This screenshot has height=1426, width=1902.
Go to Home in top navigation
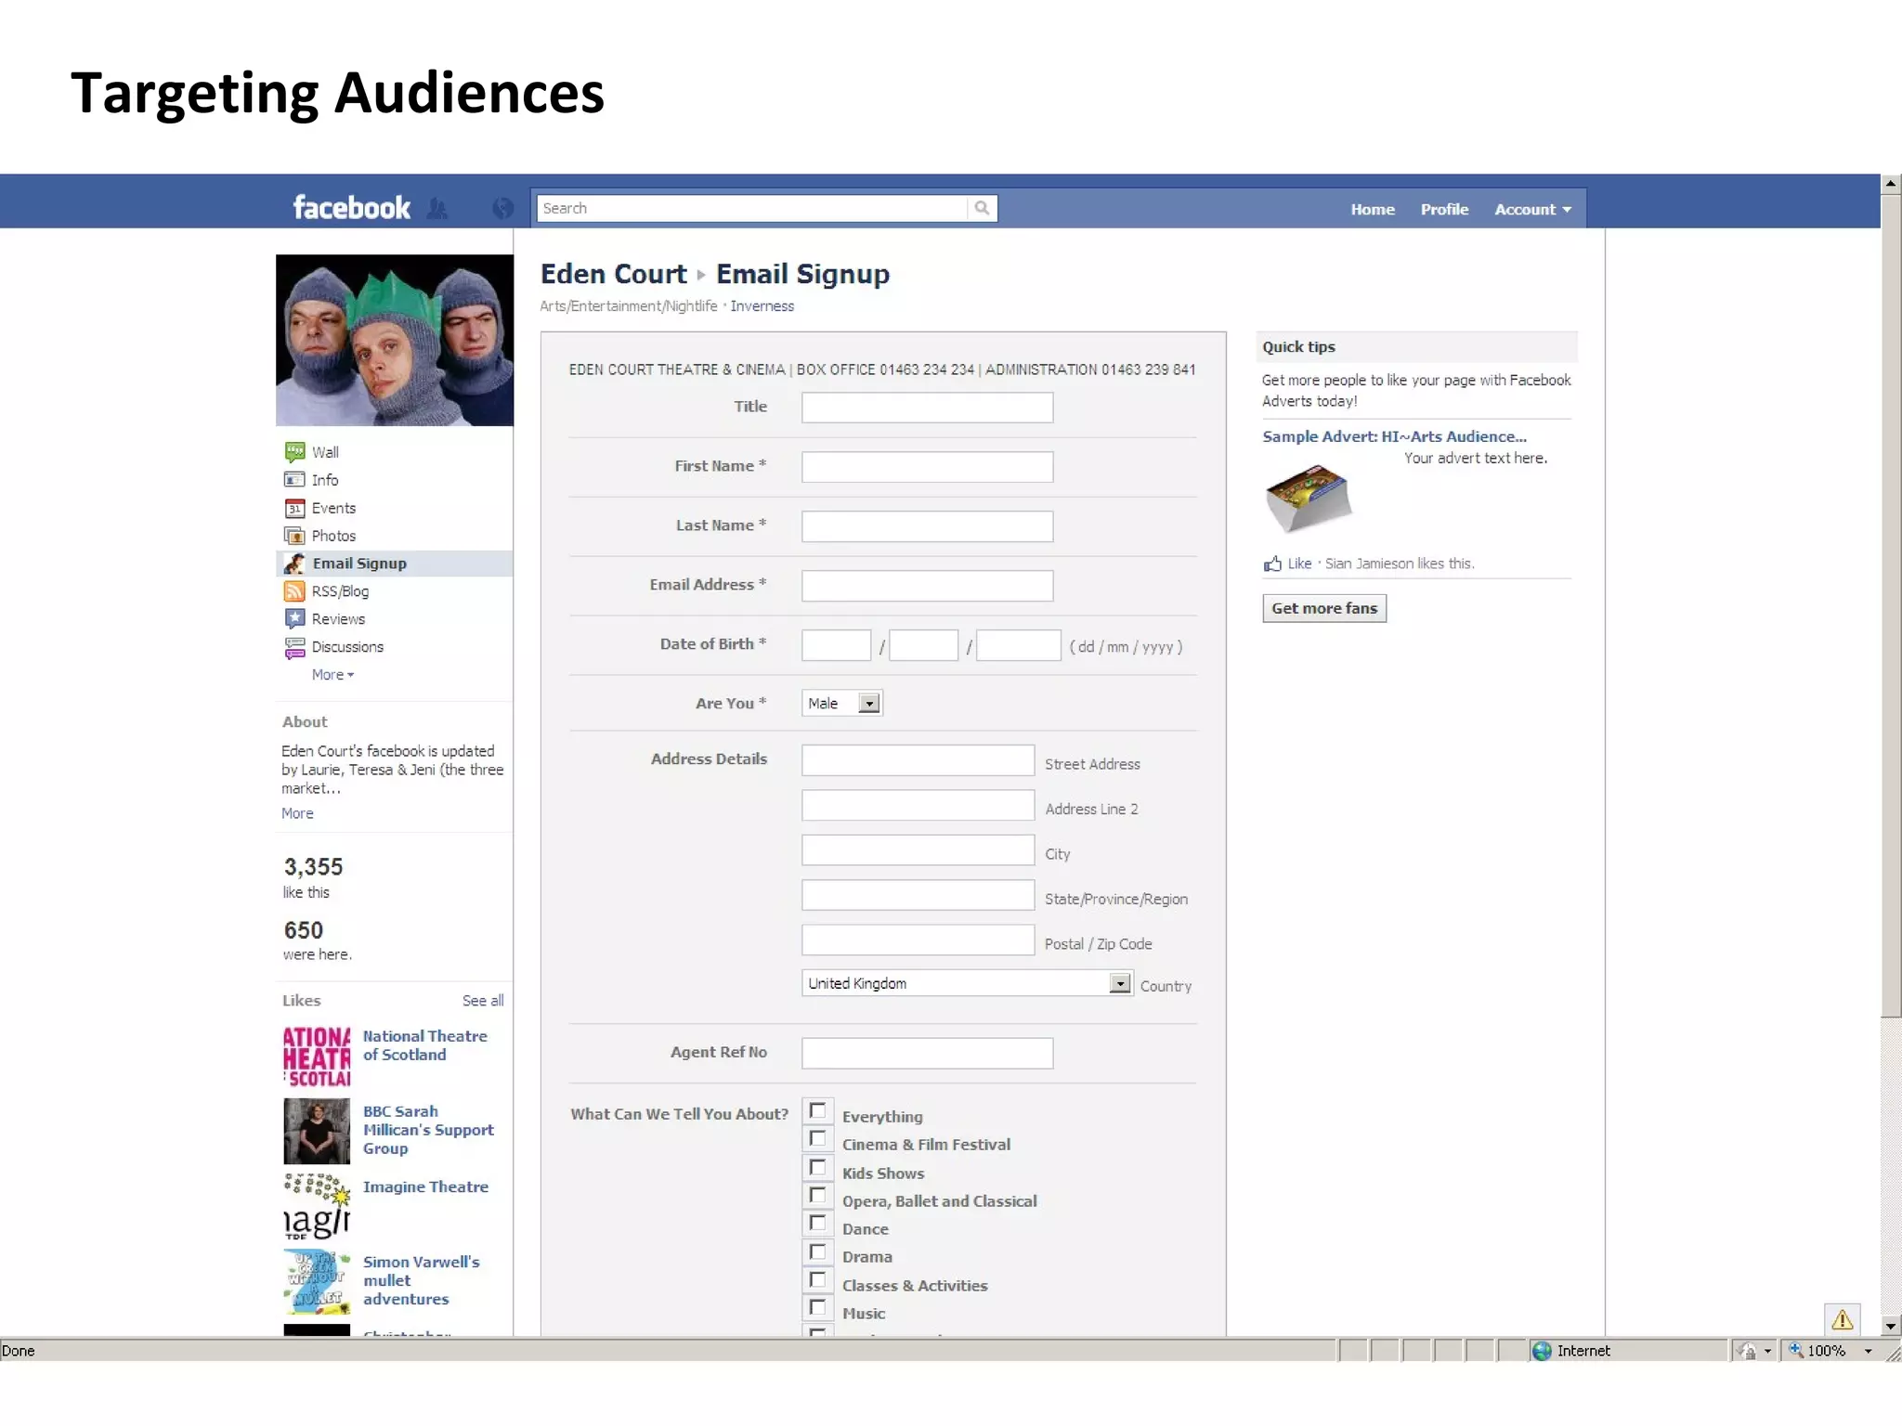[1373, 210]
